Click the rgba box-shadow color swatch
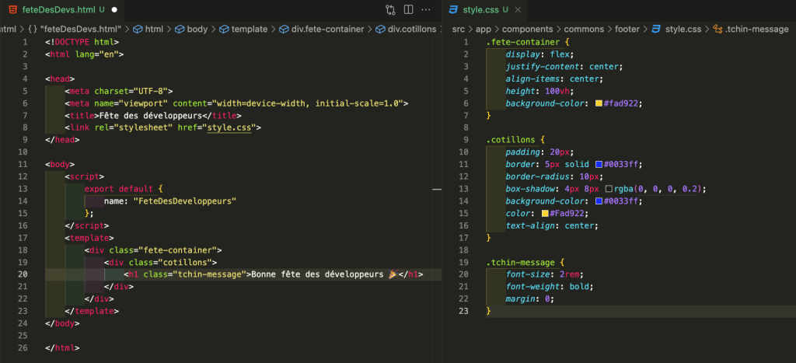This screenshot has width=796, height=363. [x=609, y=189]
